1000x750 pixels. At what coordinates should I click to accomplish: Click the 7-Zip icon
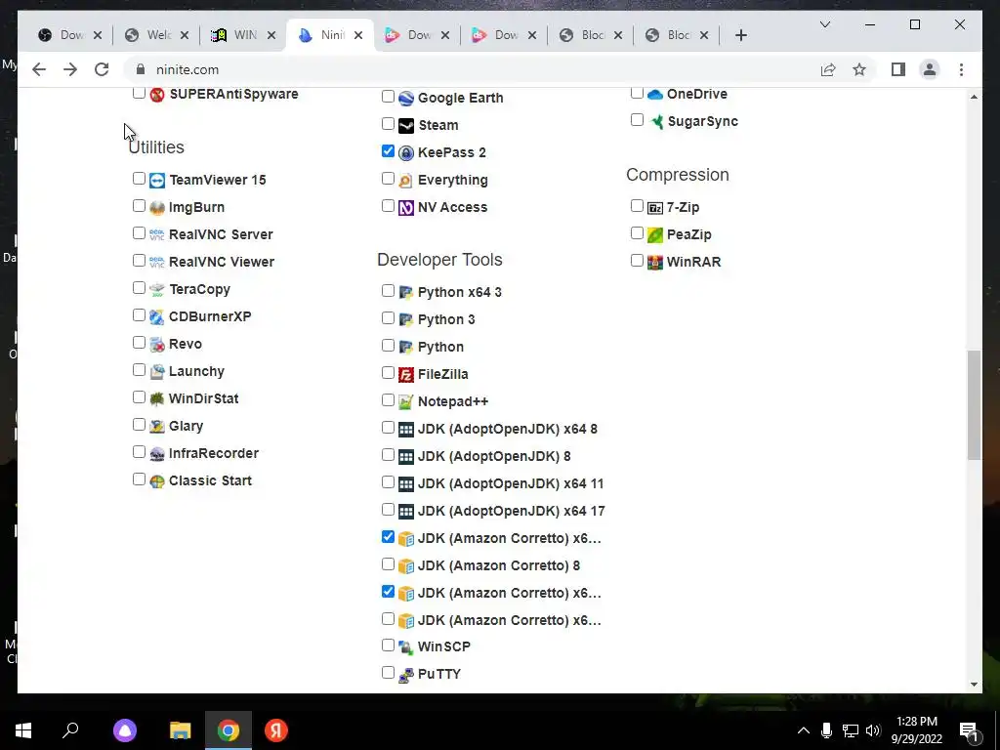tap(655, 208)
